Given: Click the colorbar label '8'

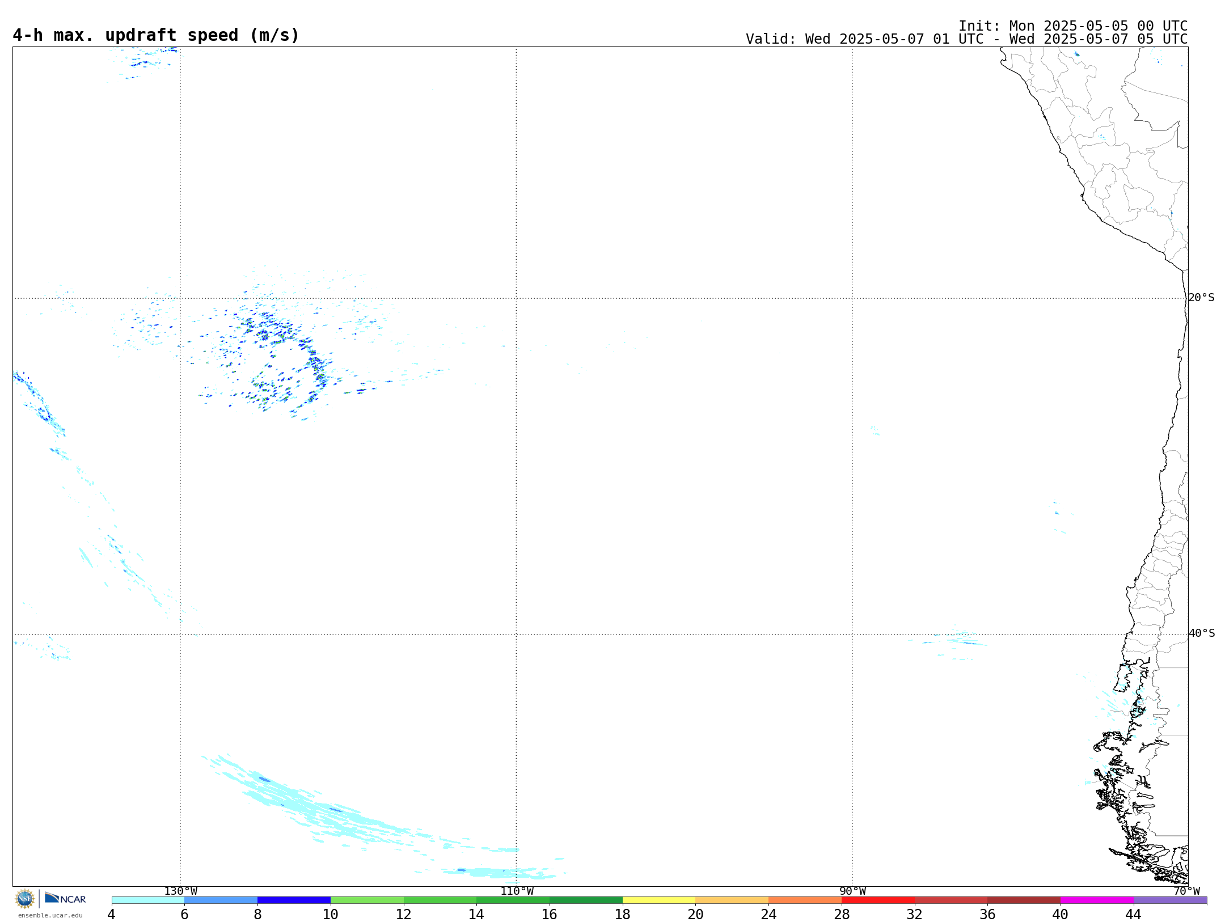Looking at the screenshot, I should [x=257, y=915].
